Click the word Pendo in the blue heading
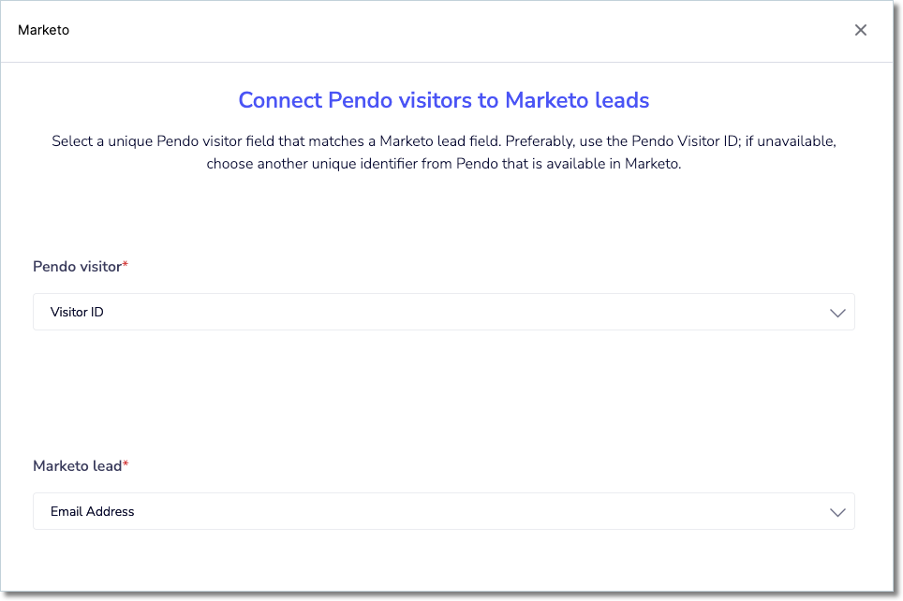This screenshot has width=903, height=601. click(x=360, y=100)
